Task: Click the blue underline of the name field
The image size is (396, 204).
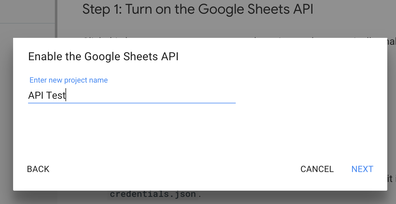Action: [132, 103]
